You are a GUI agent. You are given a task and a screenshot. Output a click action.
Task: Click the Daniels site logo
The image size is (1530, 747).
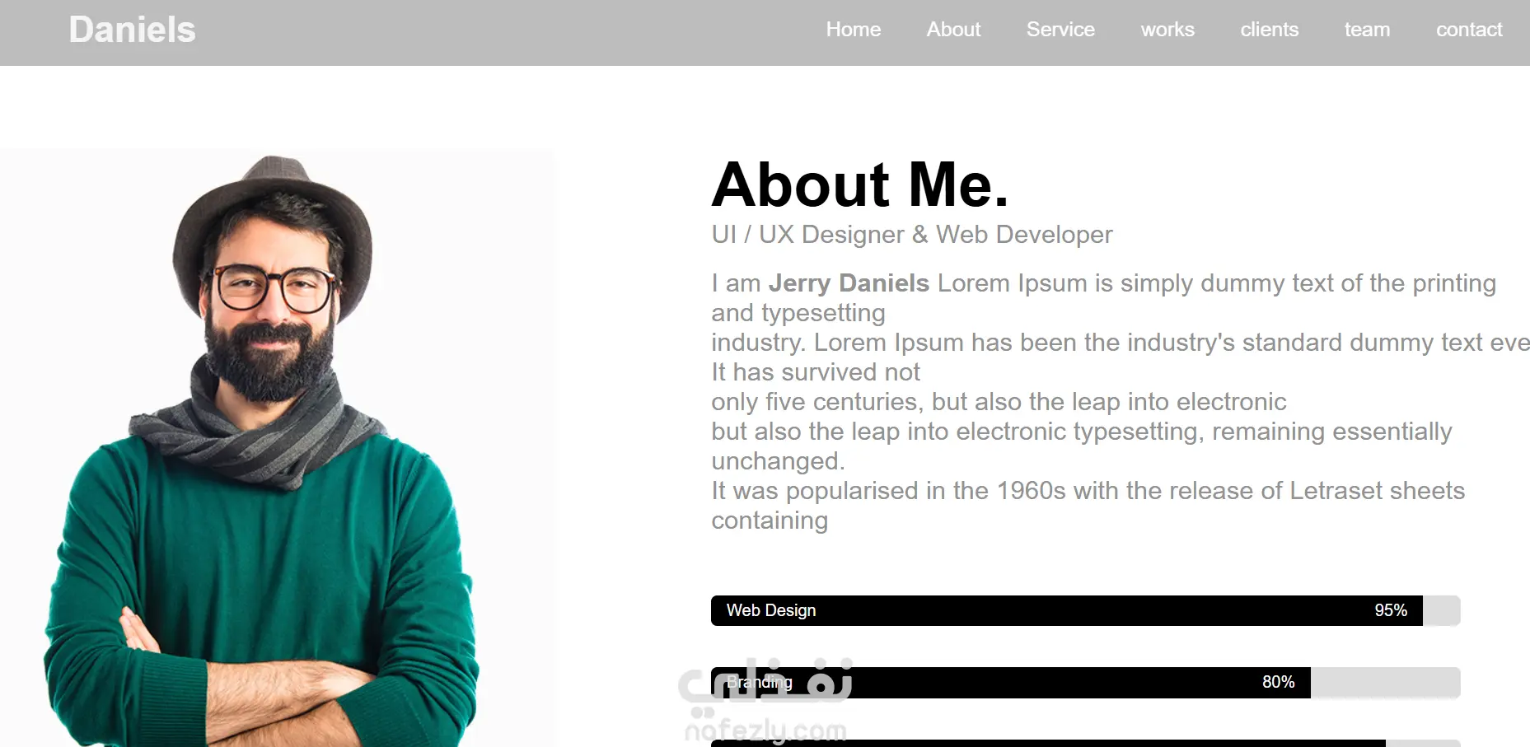pyautogui.click(x=132, y=30)
